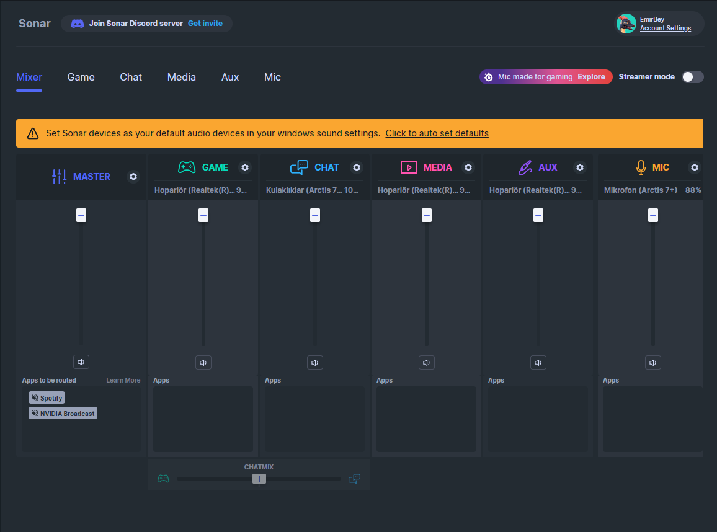Click the ChatMix slider handle
Image resolution: width=717 pixels, height=532 pixels.
point(259,479)
